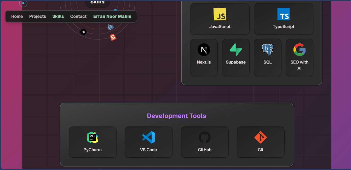Select the VS Code card label
351x170 pixels.
[x=148, y=150]
